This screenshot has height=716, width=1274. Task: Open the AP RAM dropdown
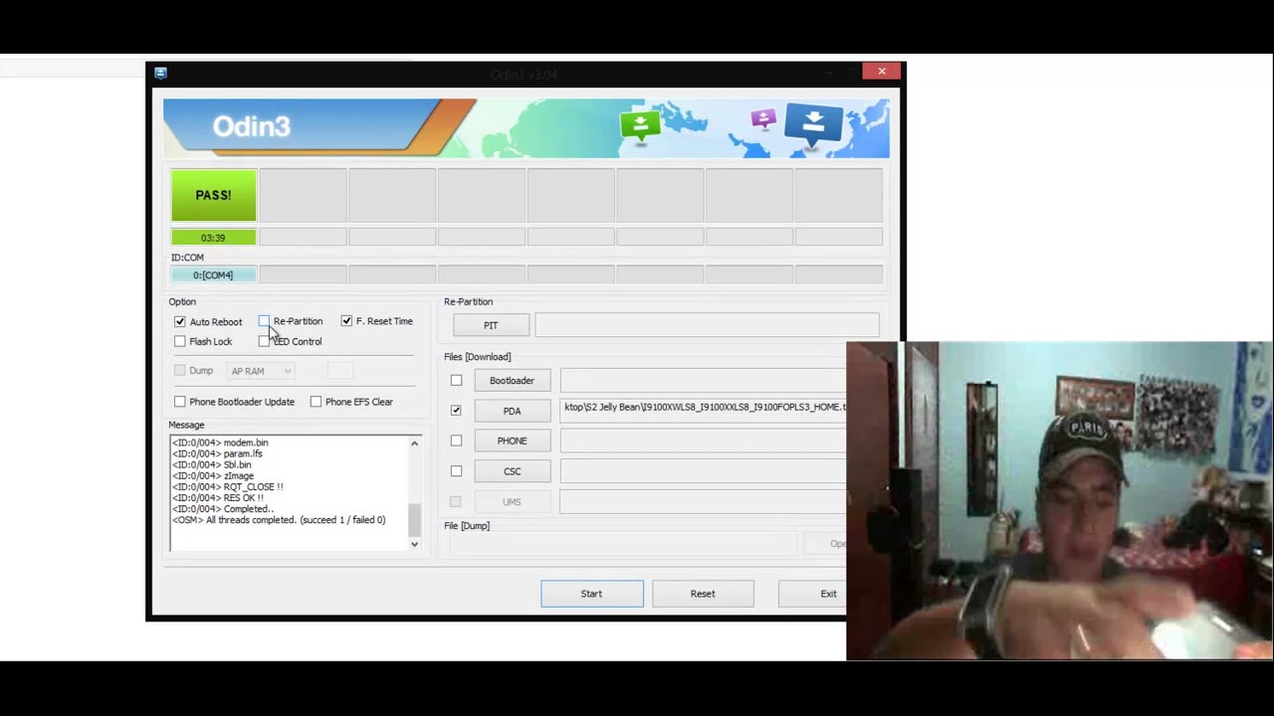coord(261,371)
